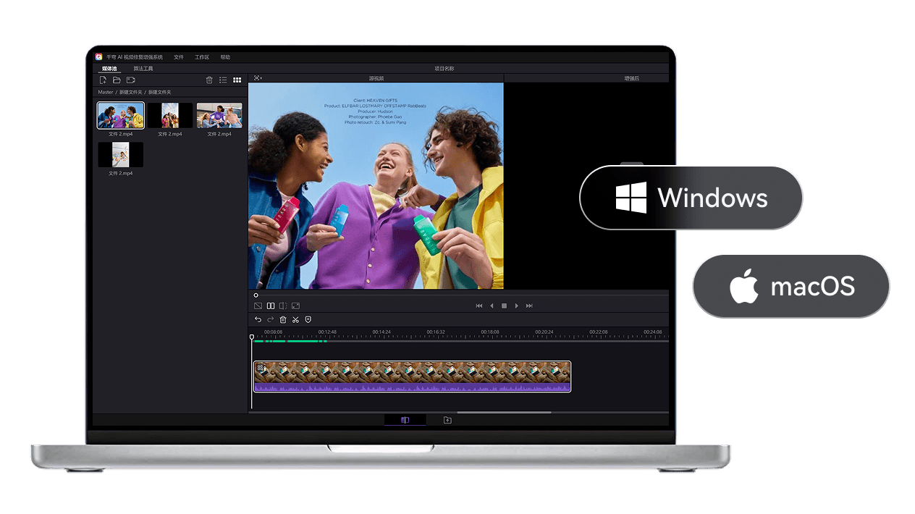
Task: Toggle the split mirror comparison view
Action: [x=283, y=306]
